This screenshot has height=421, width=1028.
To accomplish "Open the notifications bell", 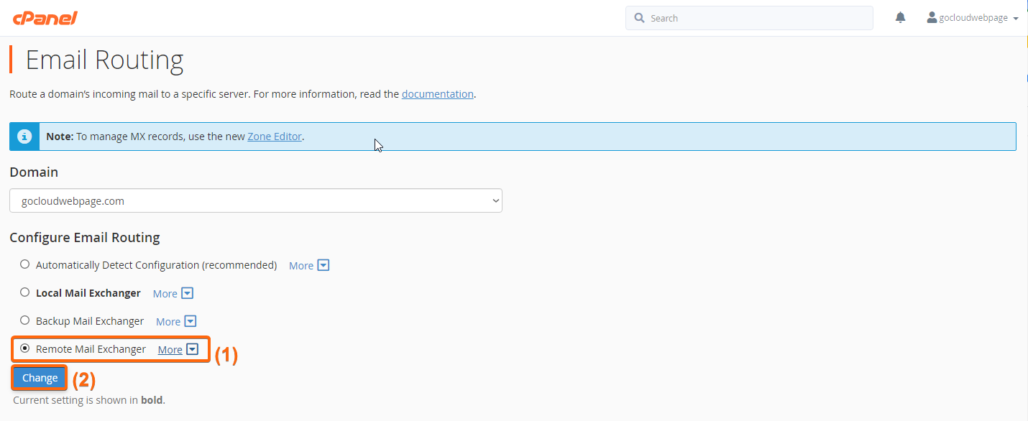I will tap(900, 18).
